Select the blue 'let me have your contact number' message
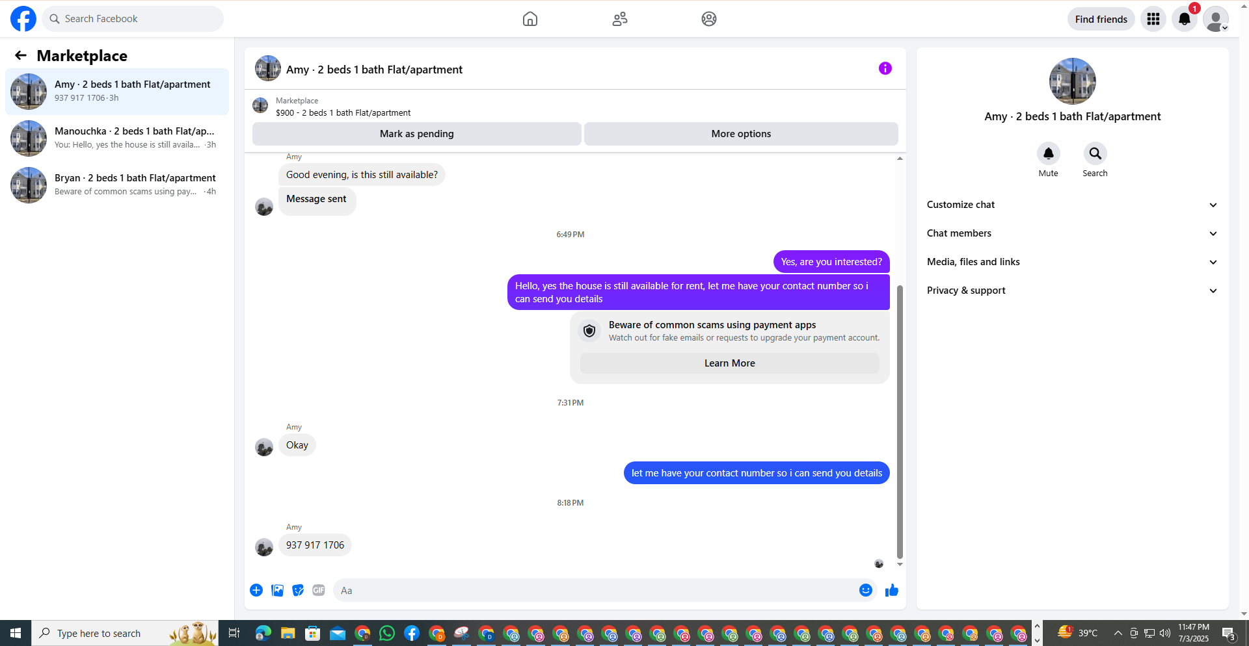The image size is (1249, 646). pos(757,472)
